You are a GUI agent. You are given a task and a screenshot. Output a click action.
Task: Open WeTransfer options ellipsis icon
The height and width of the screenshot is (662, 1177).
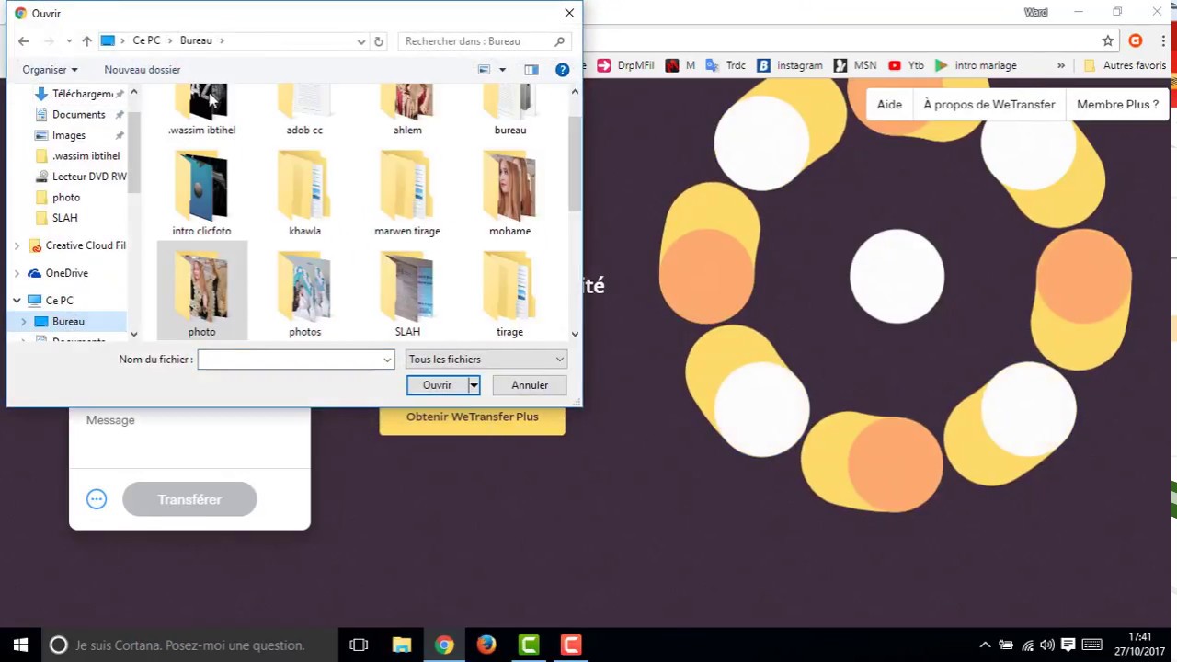(x=97, y=499)
